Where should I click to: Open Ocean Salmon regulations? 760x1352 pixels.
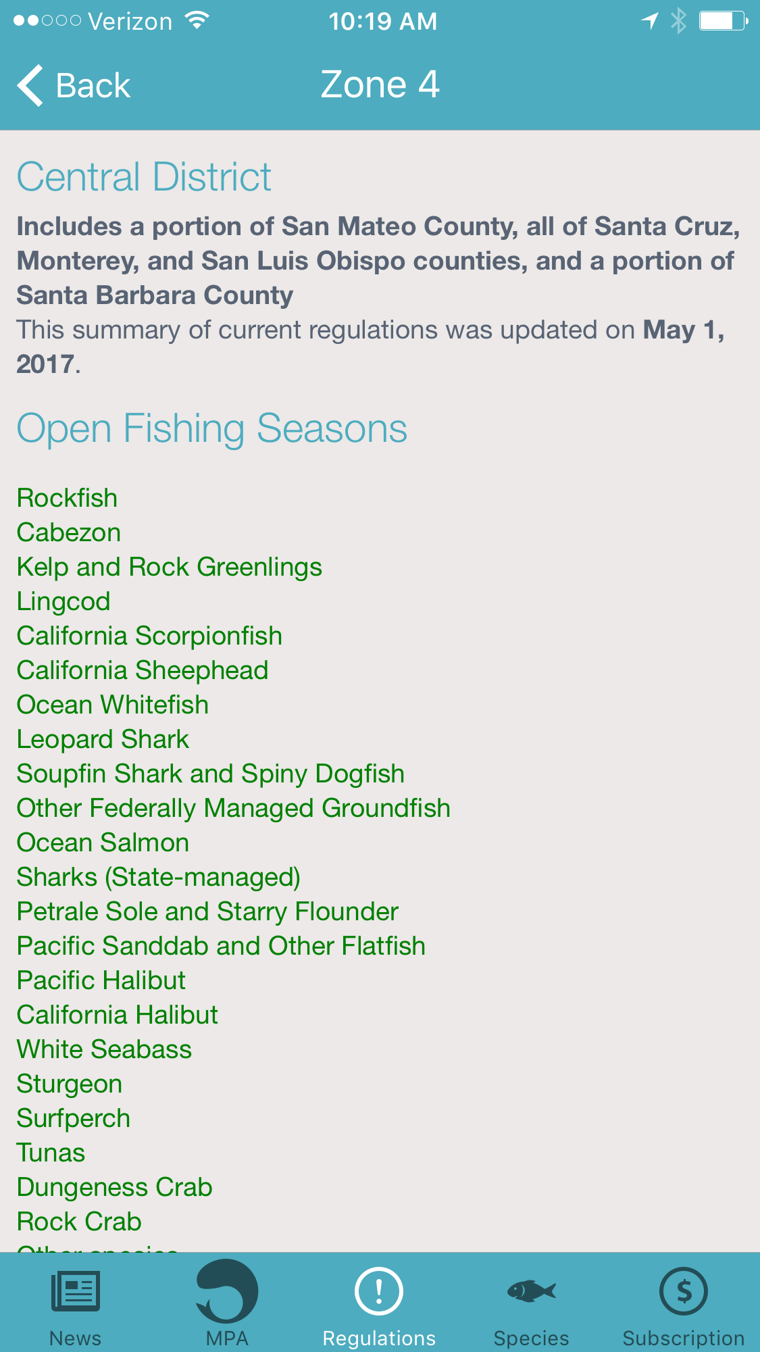[103, 843]
